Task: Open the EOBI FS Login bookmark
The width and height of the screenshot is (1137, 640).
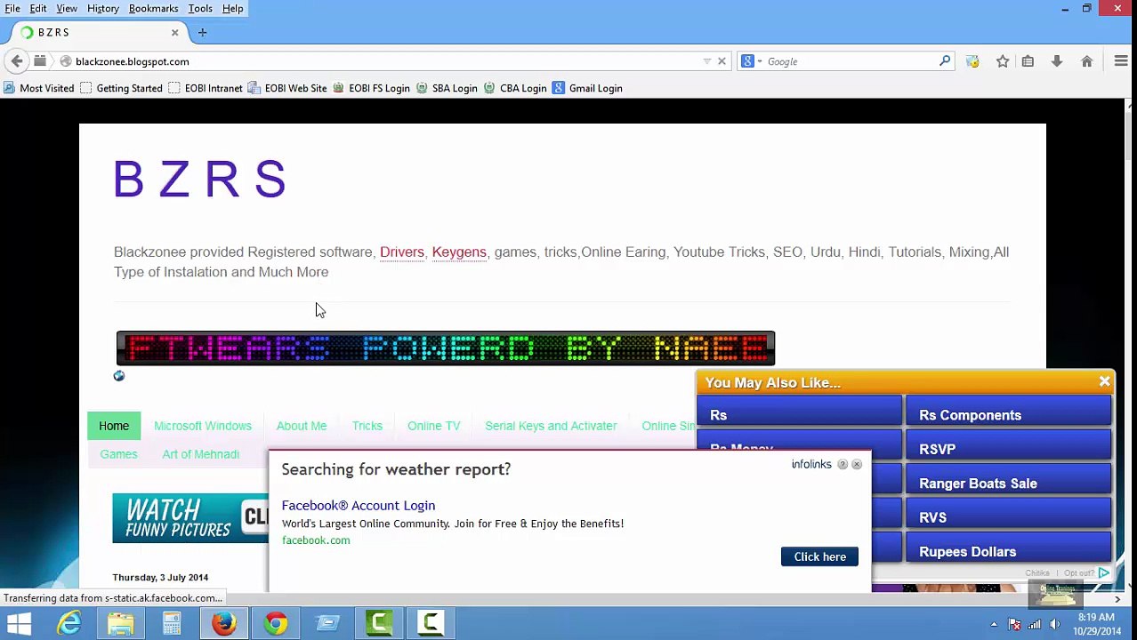Action: pyautogui.click(x=371, y=88)
